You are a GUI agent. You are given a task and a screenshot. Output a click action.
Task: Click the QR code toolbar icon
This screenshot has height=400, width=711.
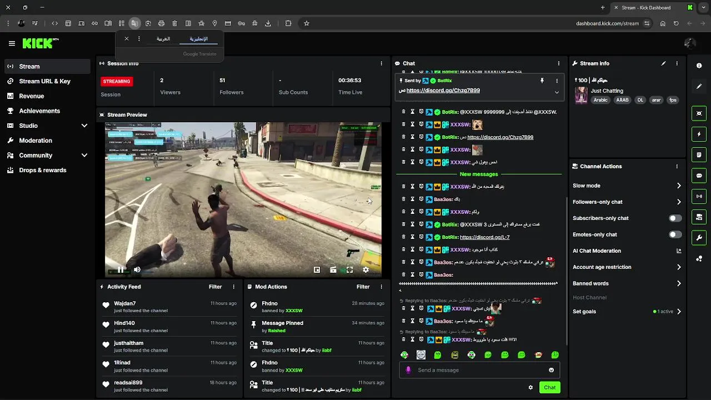[121, 23]
